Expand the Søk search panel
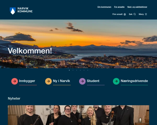This screenshot has height=125, width=157. coord(132,14)
